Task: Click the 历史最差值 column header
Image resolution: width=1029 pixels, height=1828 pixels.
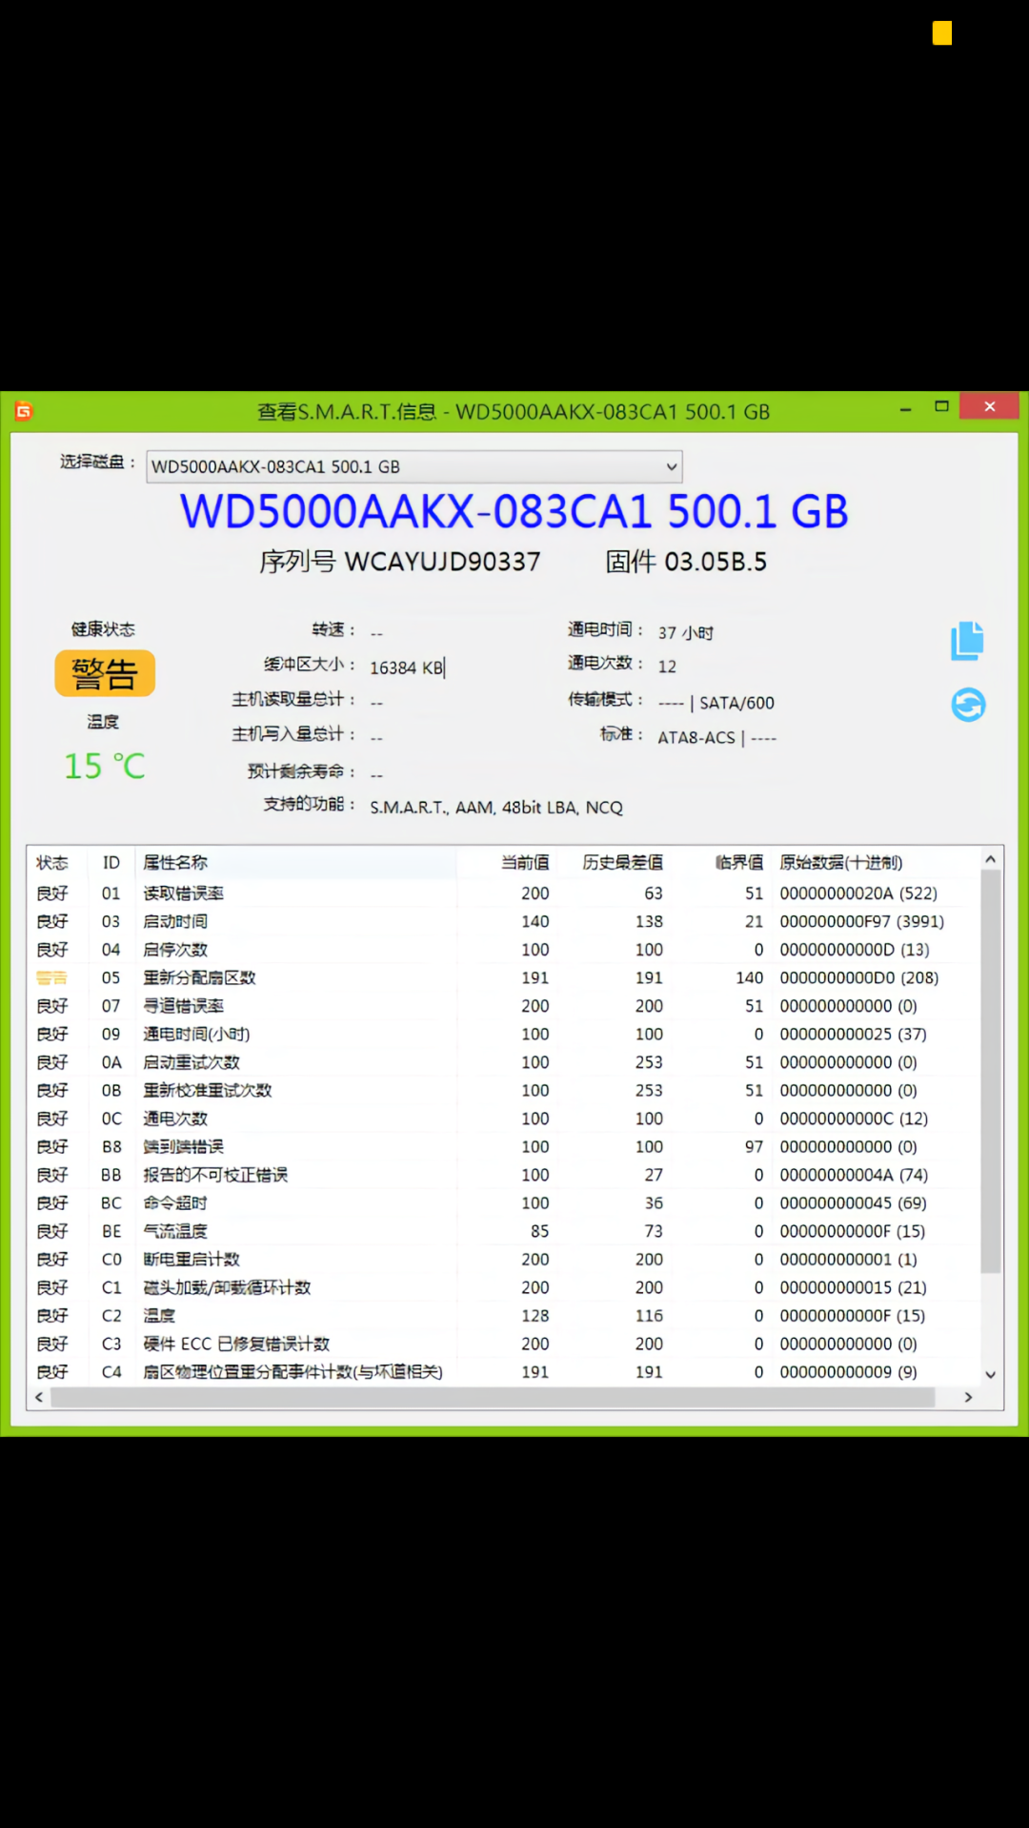Action: [x=623, y=863]
